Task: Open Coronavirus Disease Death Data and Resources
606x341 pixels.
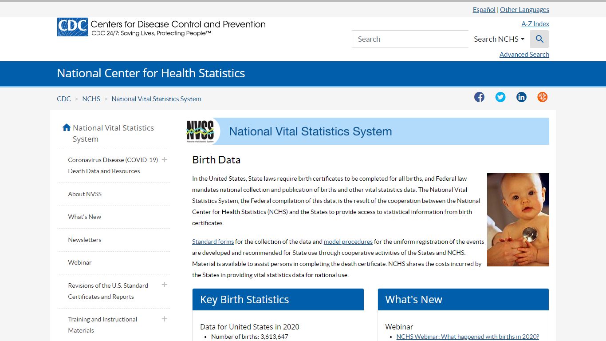Action: pos(113,165)
